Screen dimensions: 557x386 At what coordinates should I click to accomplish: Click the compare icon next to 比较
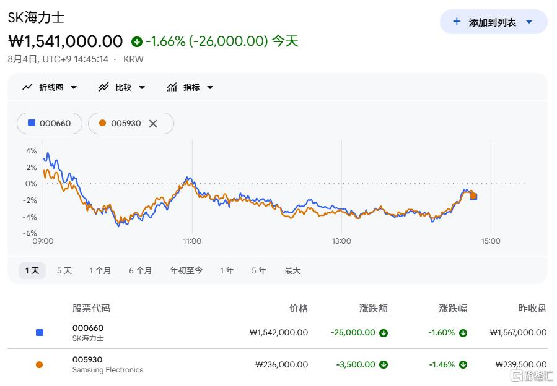pyautogui.click(x=103, y=87)
